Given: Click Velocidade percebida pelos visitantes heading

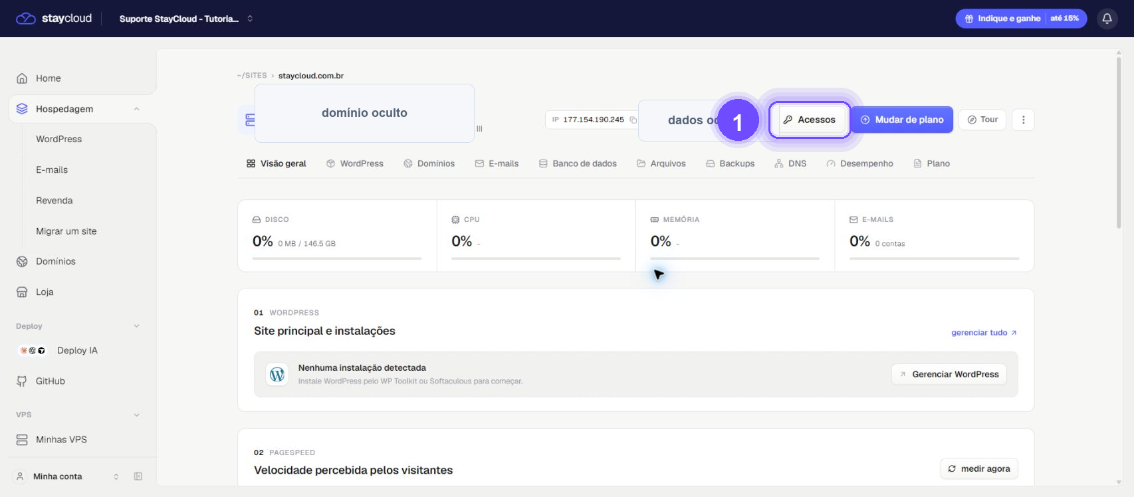Looking at the screenshot, I should [x=353, y=470].
